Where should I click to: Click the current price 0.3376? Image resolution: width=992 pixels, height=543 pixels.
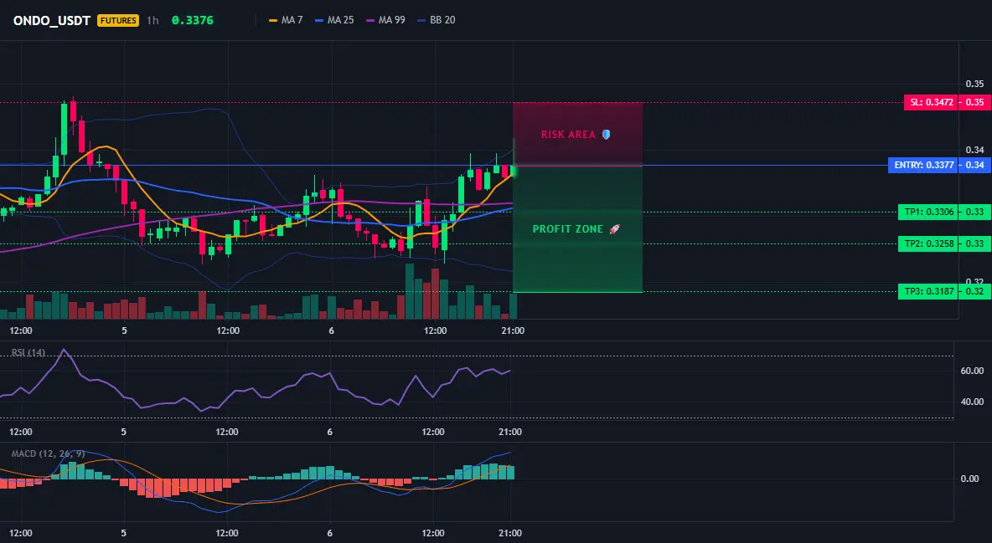pyautogui.click(x=193, y=20)
